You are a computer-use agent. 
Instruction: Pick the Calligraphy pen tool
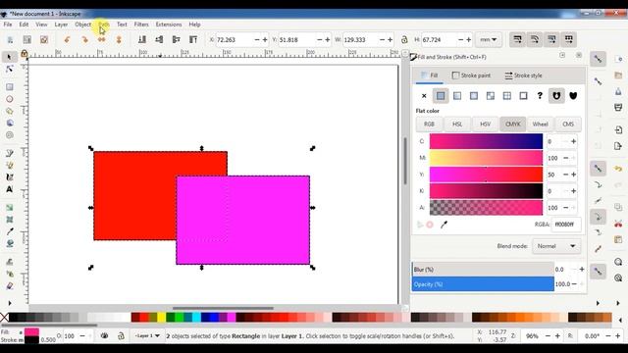pos(10,176)
